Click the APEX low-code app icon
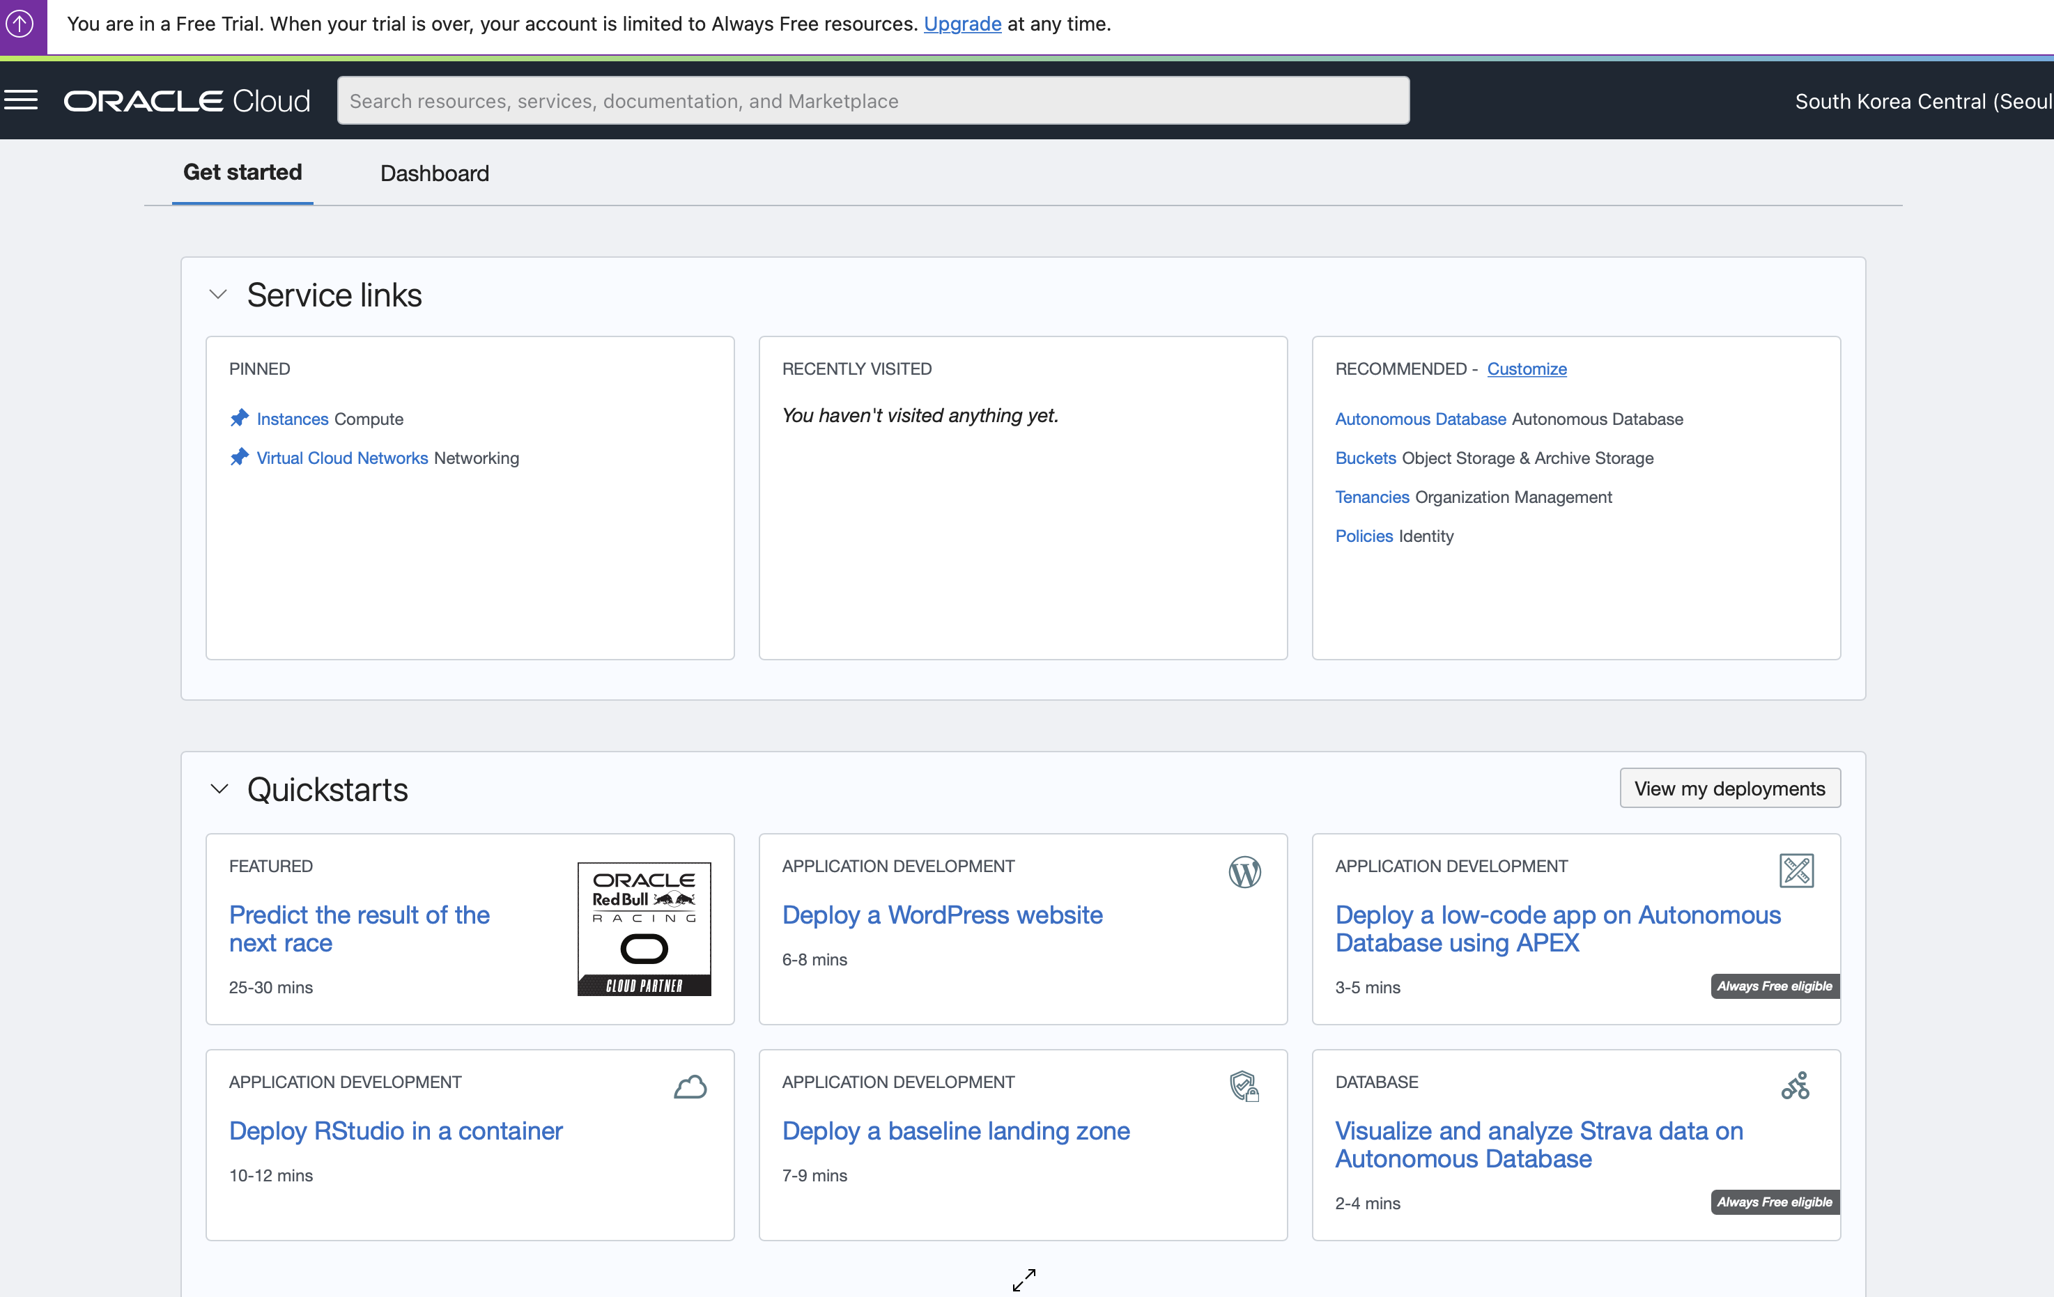This screenshot has height=1297, width=2054. click(x=1796, y=870)
